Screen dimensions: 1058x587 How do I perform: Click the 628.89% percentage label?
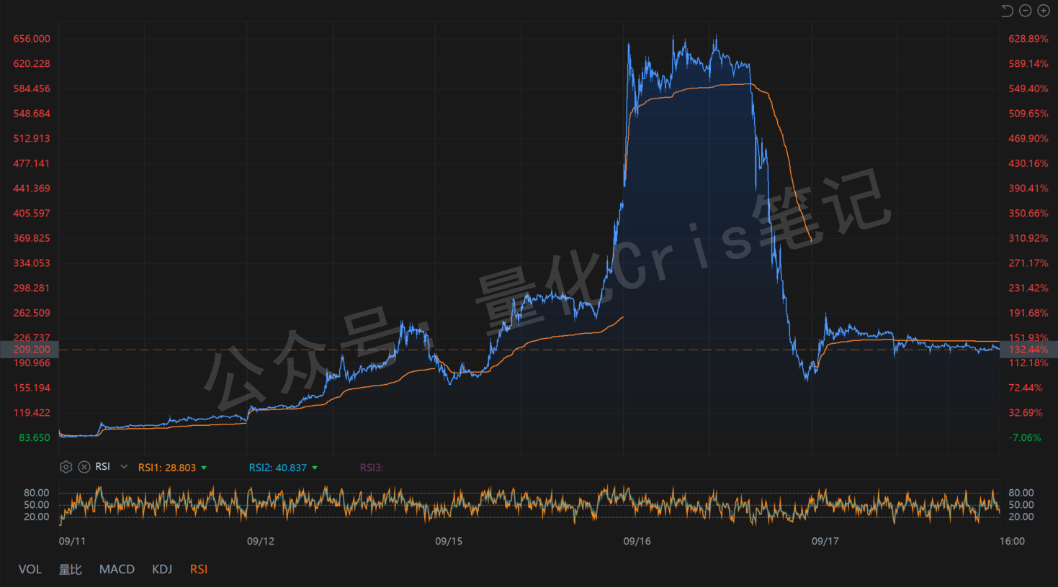pyautogui.click(x=1028, y=39)
